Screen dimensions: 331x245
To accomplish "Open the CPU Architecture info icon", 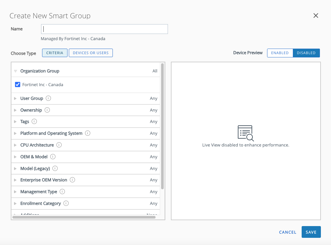I will pos(59,145).
